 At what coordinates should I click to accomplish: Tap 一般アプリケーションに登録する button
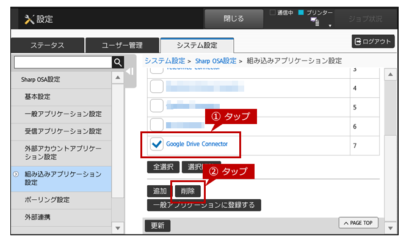204,205
